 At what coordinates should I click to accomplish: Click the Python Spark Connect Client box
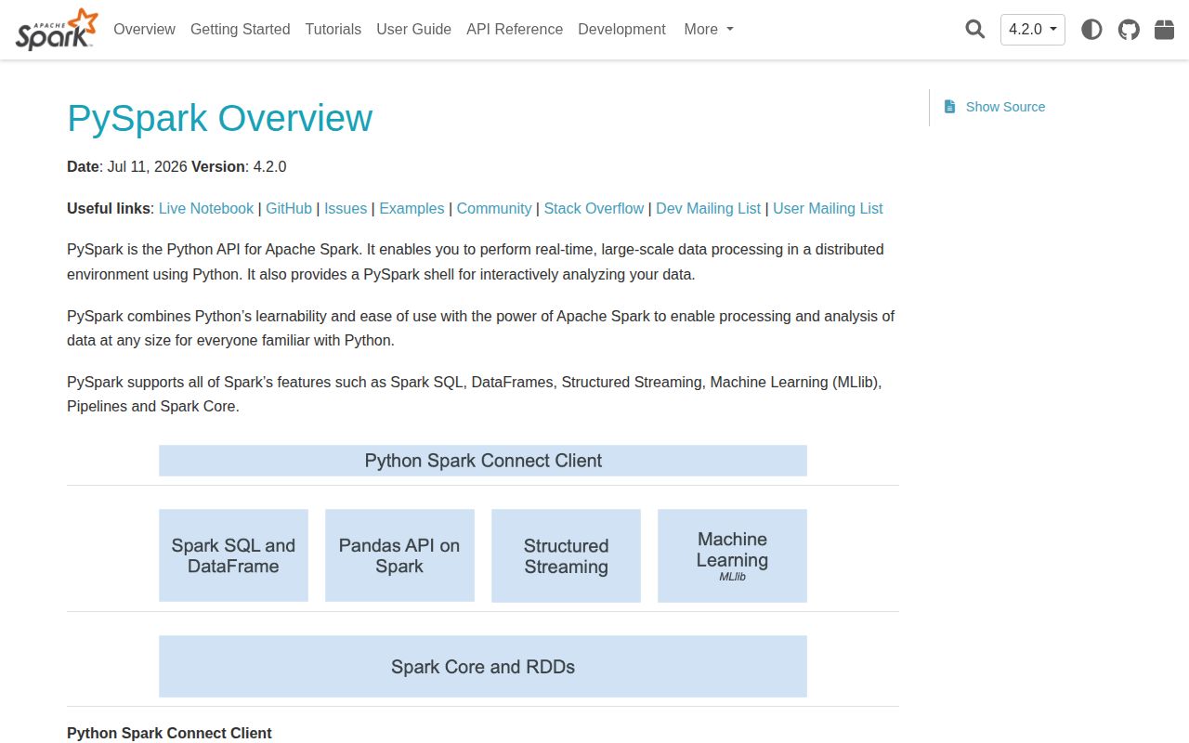(x=483, y=461)
